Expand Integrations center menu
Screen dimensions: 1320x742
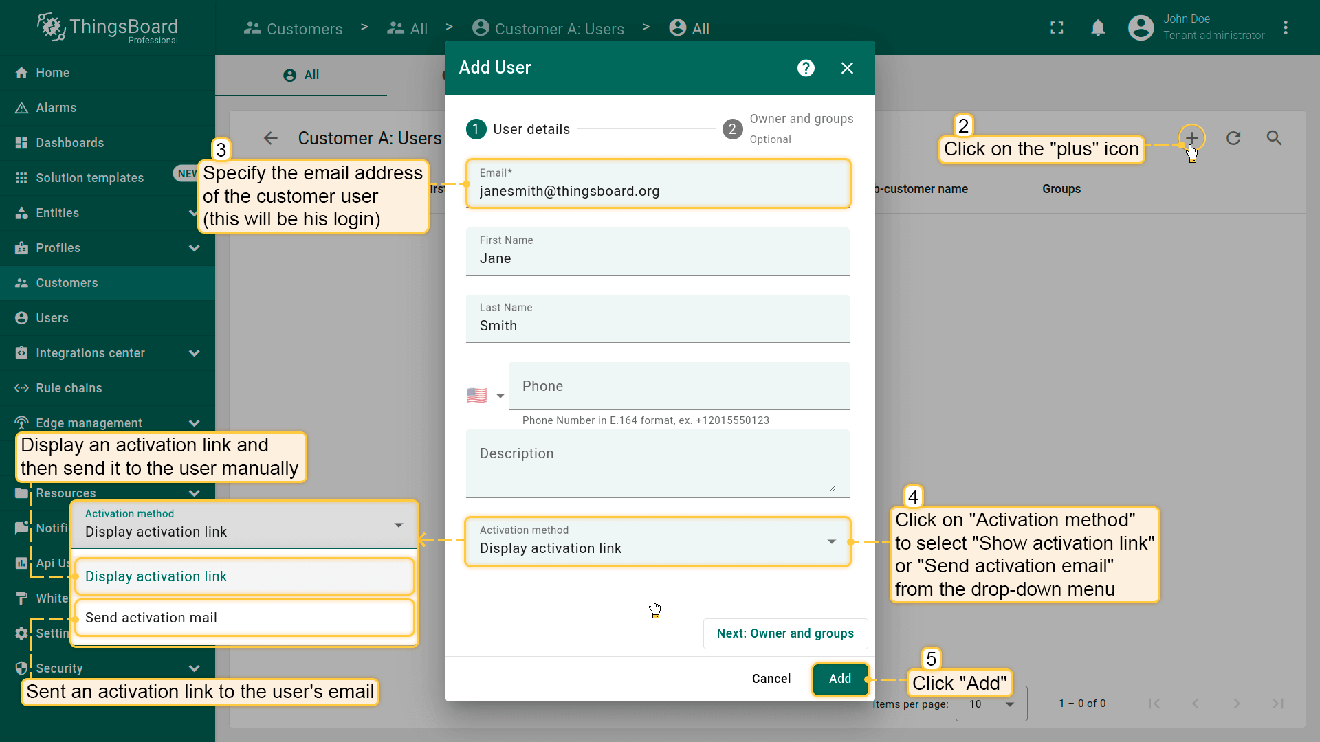pos(194,353)
